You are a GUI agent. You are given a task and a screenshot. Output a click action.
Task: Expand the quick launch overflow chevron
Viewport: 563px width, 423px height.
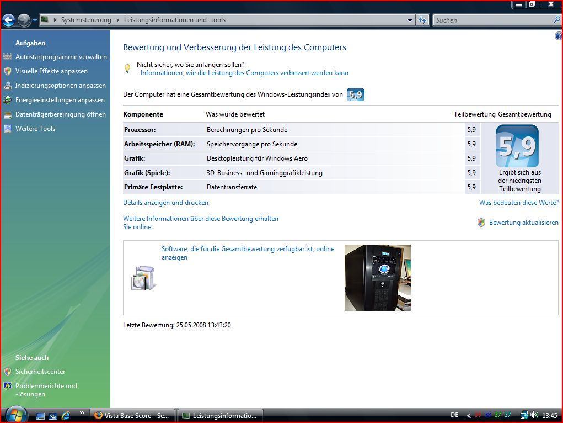tap(82, 413)
